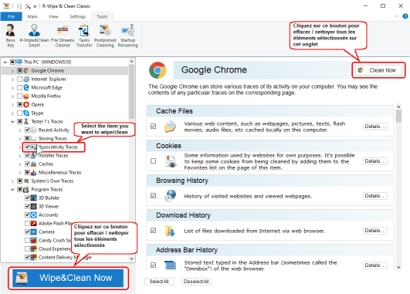Image resolution: width=410 pixels, height=294 pixels.
Task: Expand System's Own Traces node
Action: tap(12, 181)
